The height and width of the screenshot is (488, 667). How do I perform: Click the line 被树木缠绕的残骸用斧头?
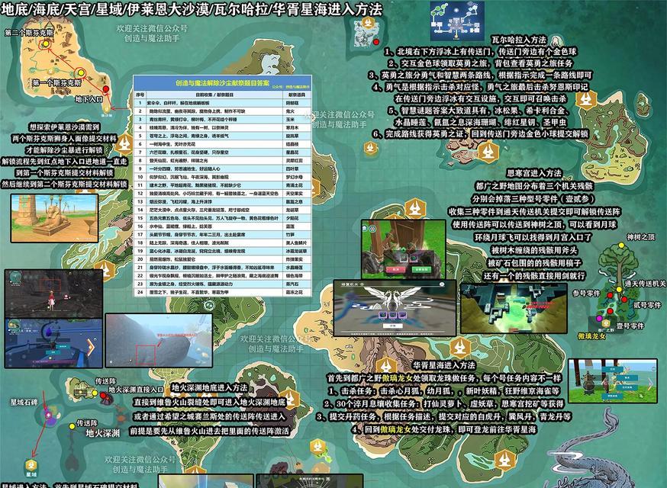point(534,250)
